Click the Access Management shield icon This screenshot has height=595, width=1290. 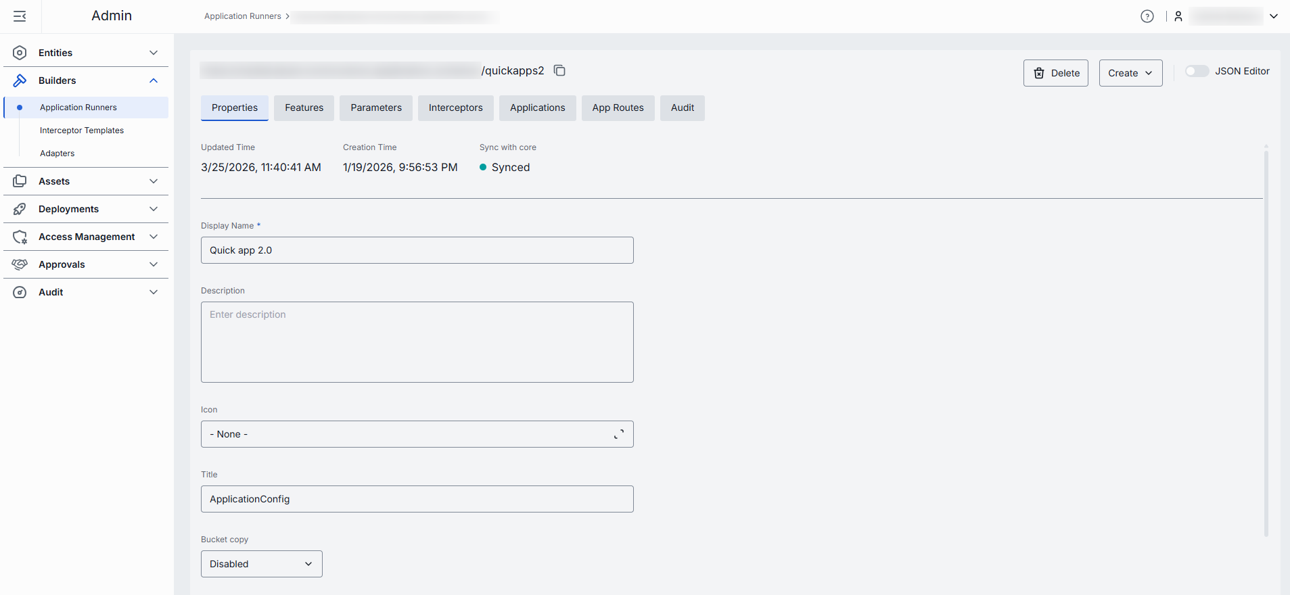tap(20, 237)
